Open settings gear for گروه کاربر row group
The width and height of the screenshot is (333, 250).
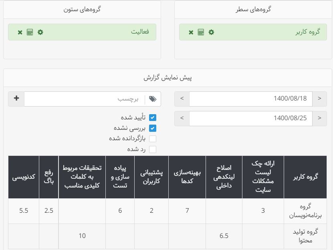[211, 32]
